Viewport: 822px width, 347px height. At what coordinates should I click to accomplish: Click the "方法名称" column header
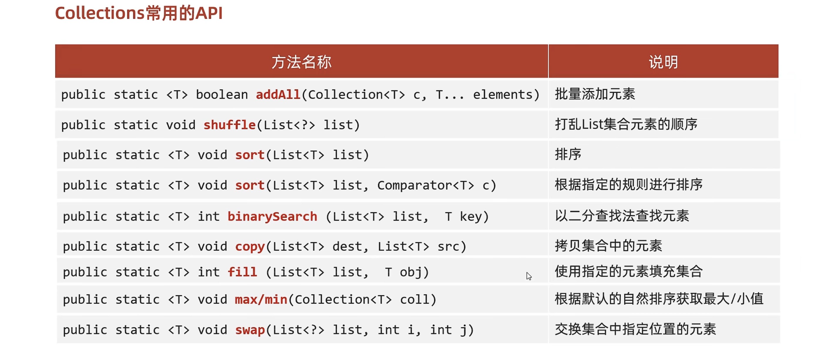[x=301, y=62]
